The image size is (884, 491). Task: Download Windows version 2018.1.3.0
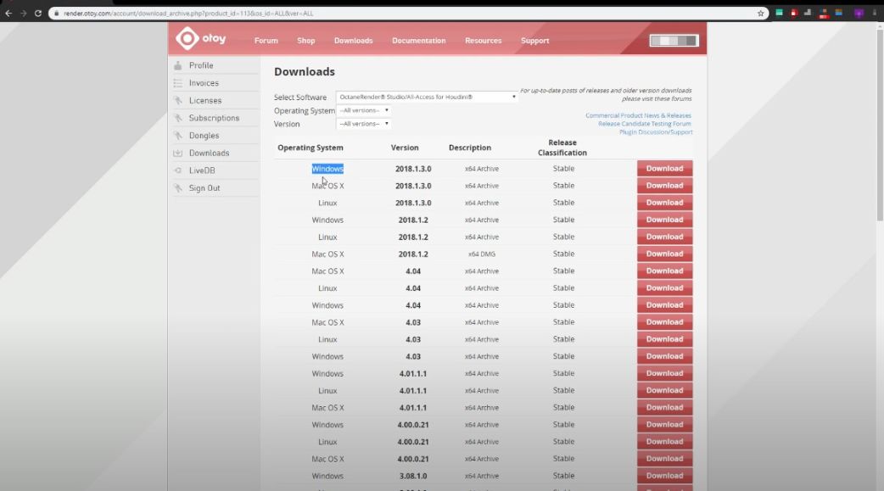(x=664, y=169)
